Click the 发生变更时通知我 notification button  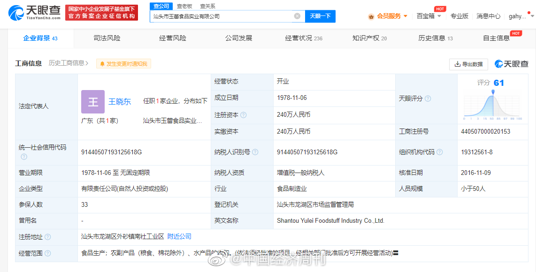(124, 64)
